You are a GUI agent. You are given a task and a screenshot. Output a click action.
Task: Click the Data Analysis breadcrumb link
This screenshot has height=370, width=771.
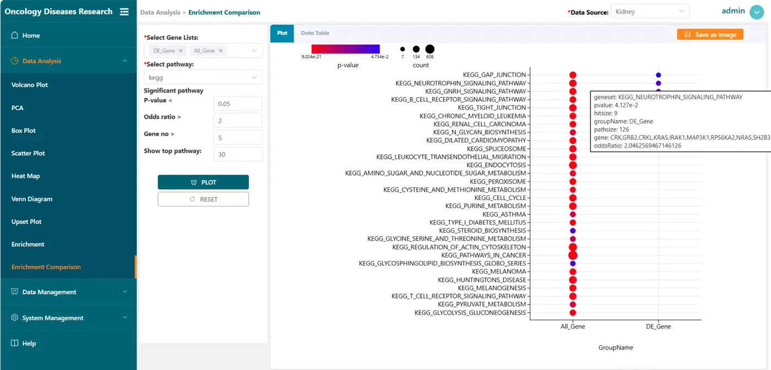tap(160, 12)
